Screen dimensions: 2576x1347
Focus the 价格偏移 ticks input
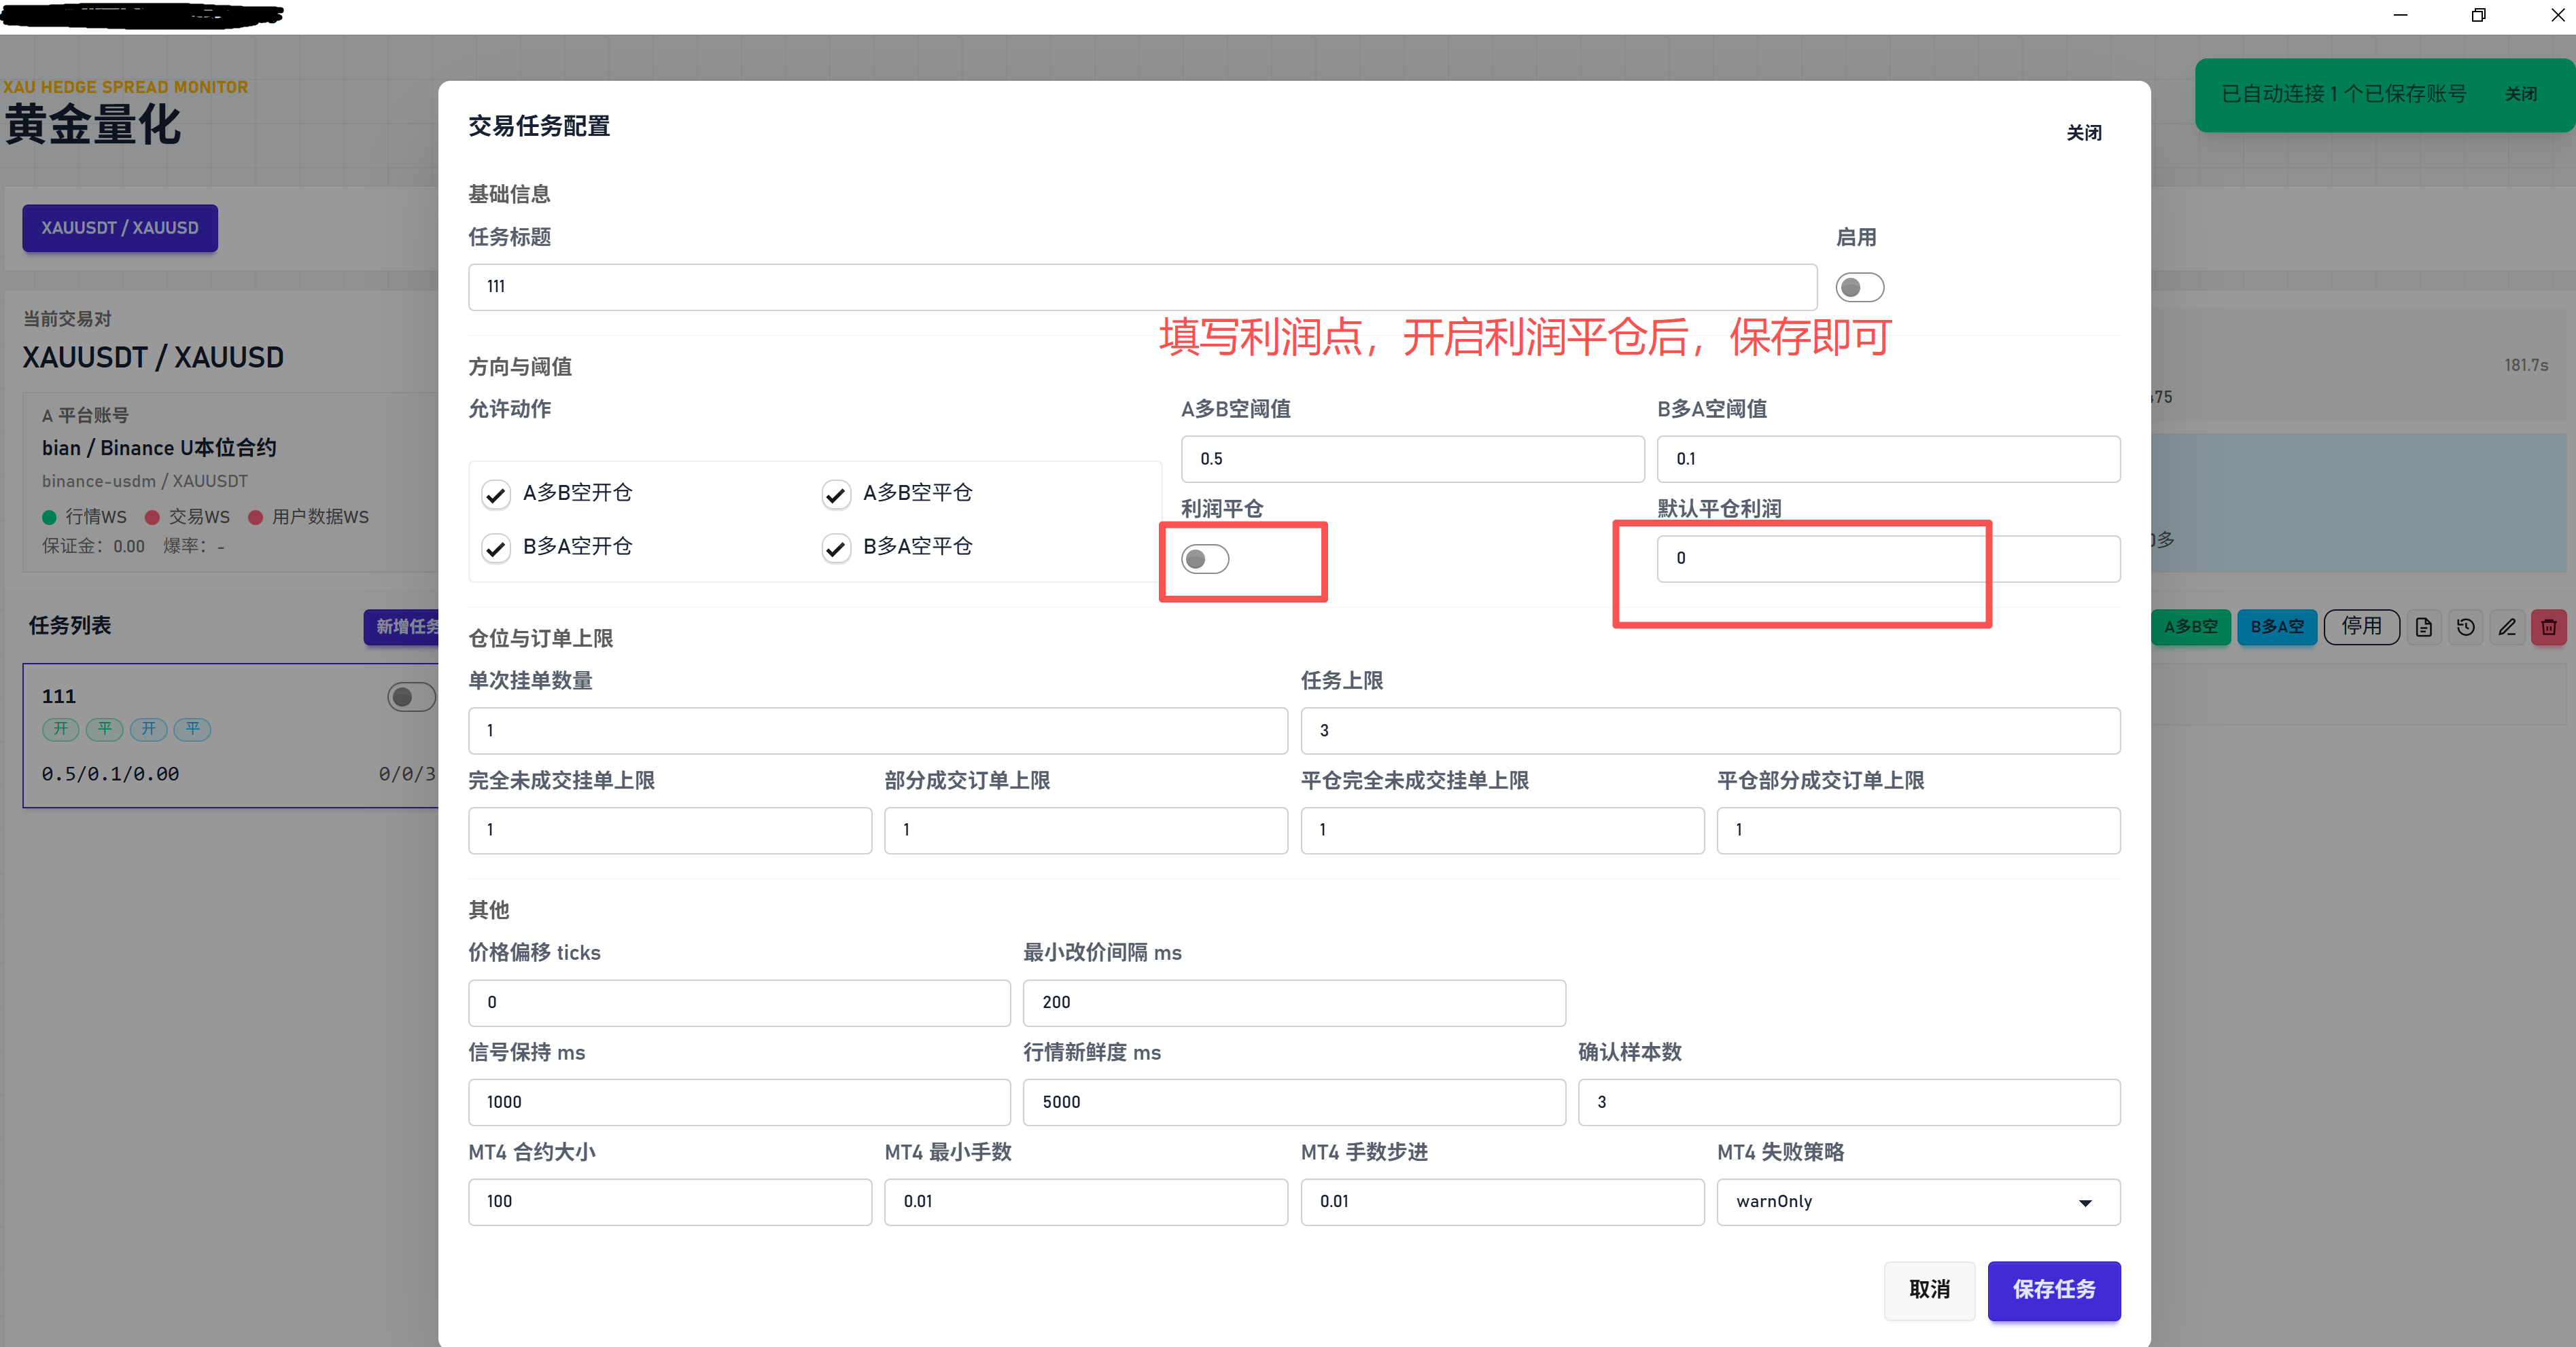pos(739,1002)
